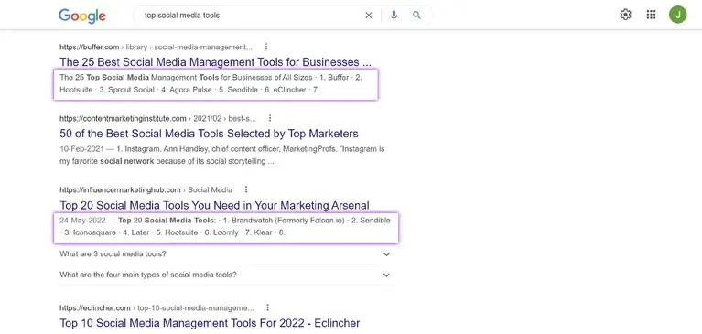This screenshot has width=702, height=334.
Task: Submit search with magnifying glass icon
Action: pyautogui.click(x=416, y=16)
